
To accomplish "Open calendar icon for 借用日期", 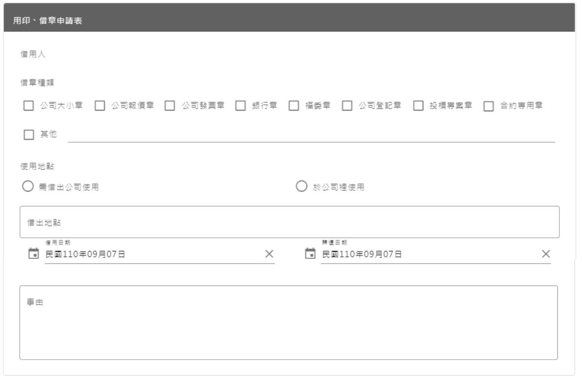I will click(x=33, y=254).
